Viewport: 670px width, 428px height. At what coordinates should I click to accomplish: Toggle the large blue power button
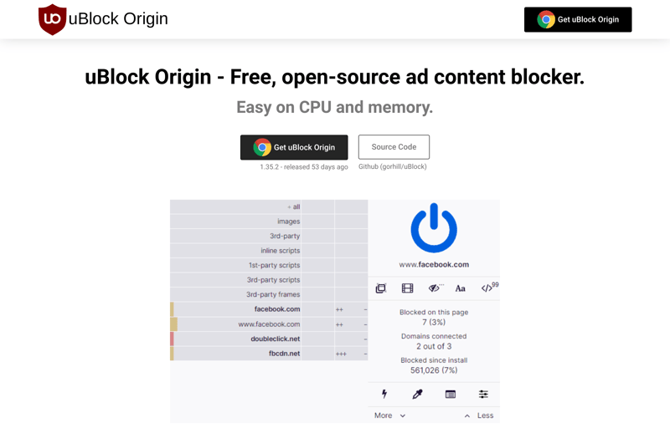pos(434,227)
